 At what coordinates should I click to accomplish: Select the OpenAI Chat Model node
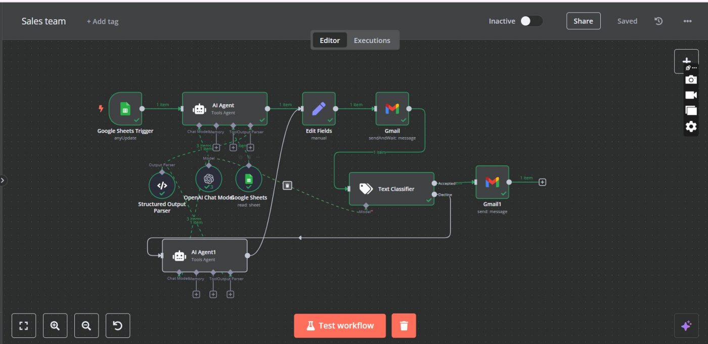[x=208, y=179]
